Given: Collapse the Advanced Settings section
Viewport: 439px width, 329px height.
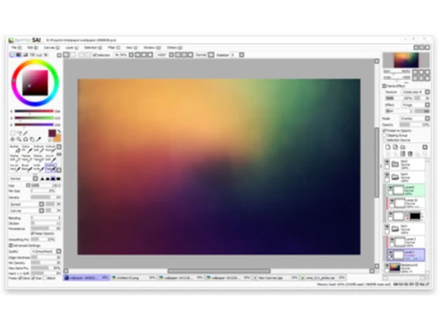Looking at the screenshot, I should click(x=11, y=246).
